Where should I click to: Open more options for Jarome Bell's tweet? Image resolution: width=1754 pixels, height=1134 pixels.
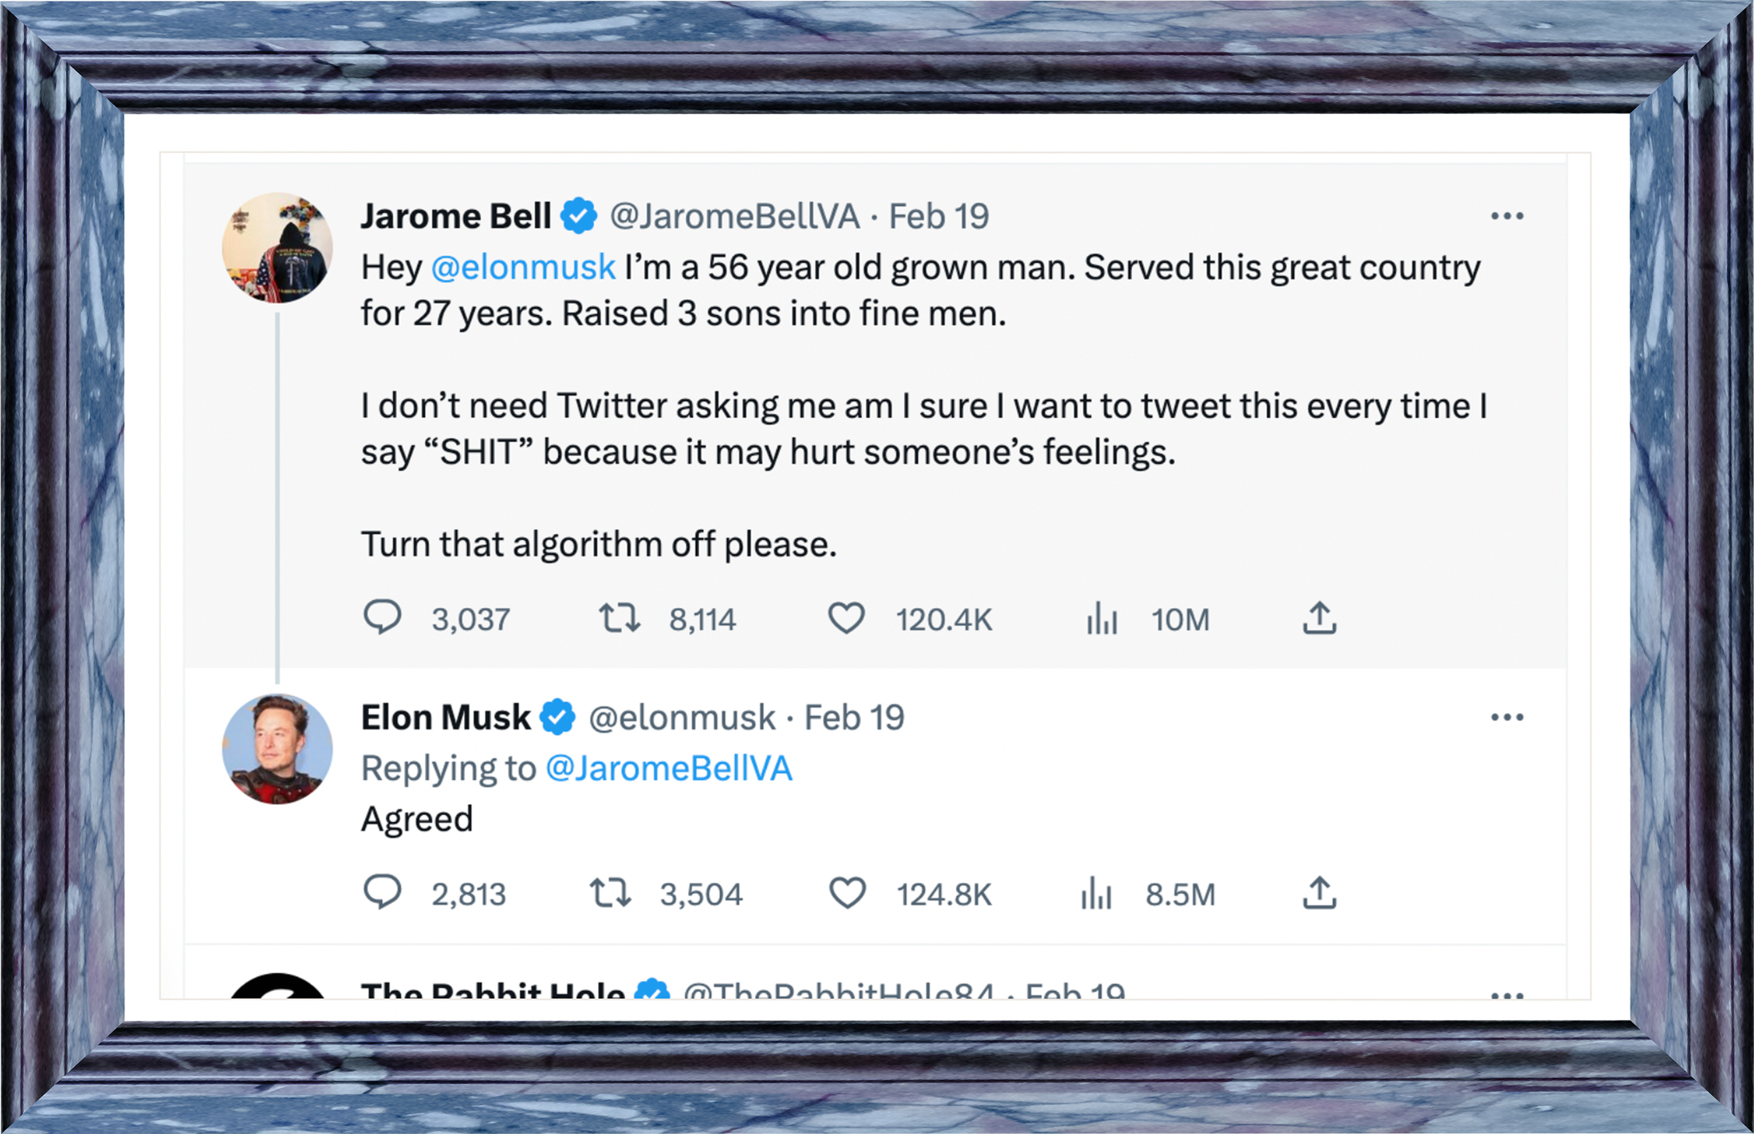click(1507, 216)
